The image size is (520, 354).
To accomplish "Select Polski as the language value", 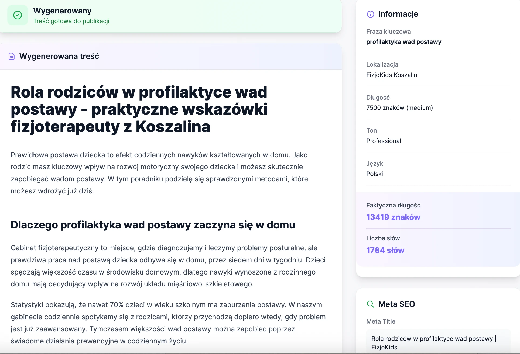I will click(374, 174).
